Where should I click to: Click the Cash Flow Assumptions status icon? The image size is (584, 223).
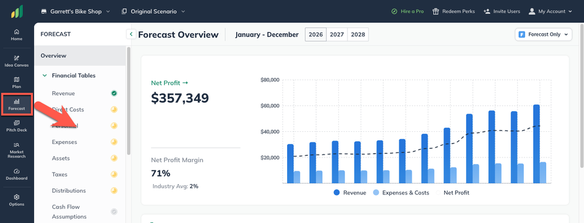coord(114,211)
